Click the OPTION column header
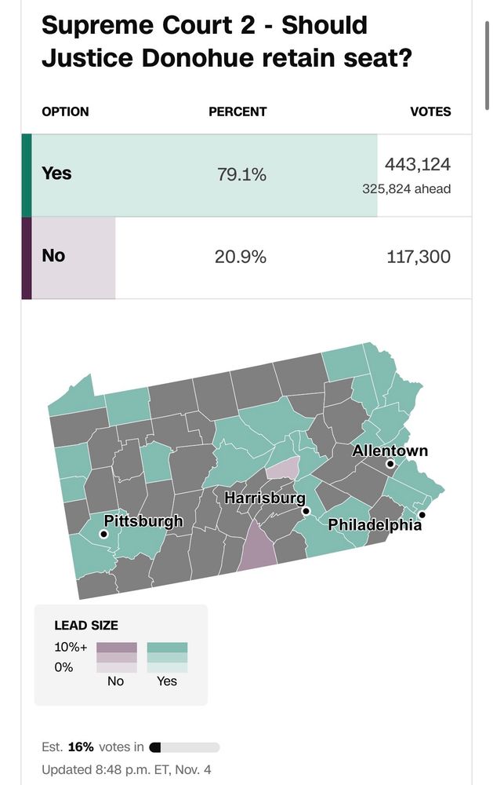493x785 pixels. pyautogui.click(x=65, y=111)
